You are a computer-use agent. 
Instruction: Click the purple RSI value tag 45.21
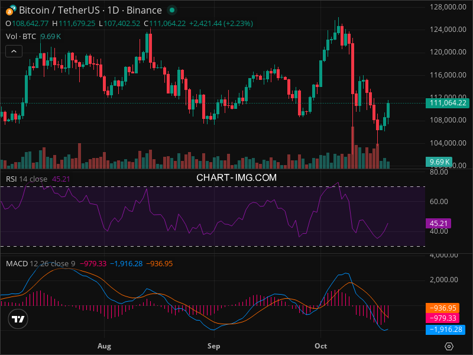(439, 224)
